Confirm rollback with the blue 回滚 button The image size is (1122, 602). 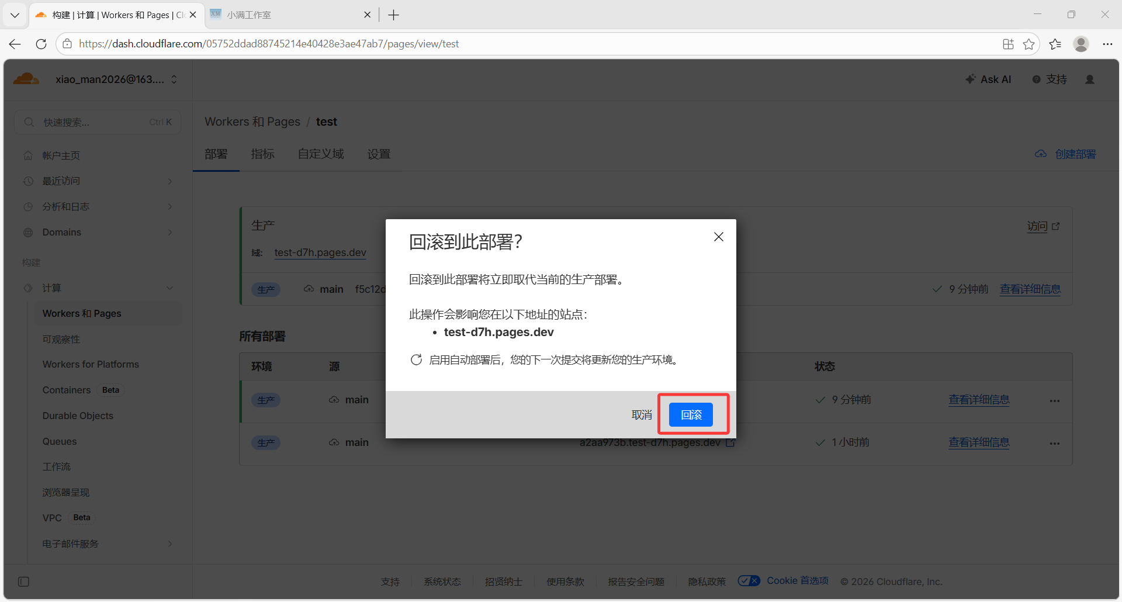pos(691,414)
